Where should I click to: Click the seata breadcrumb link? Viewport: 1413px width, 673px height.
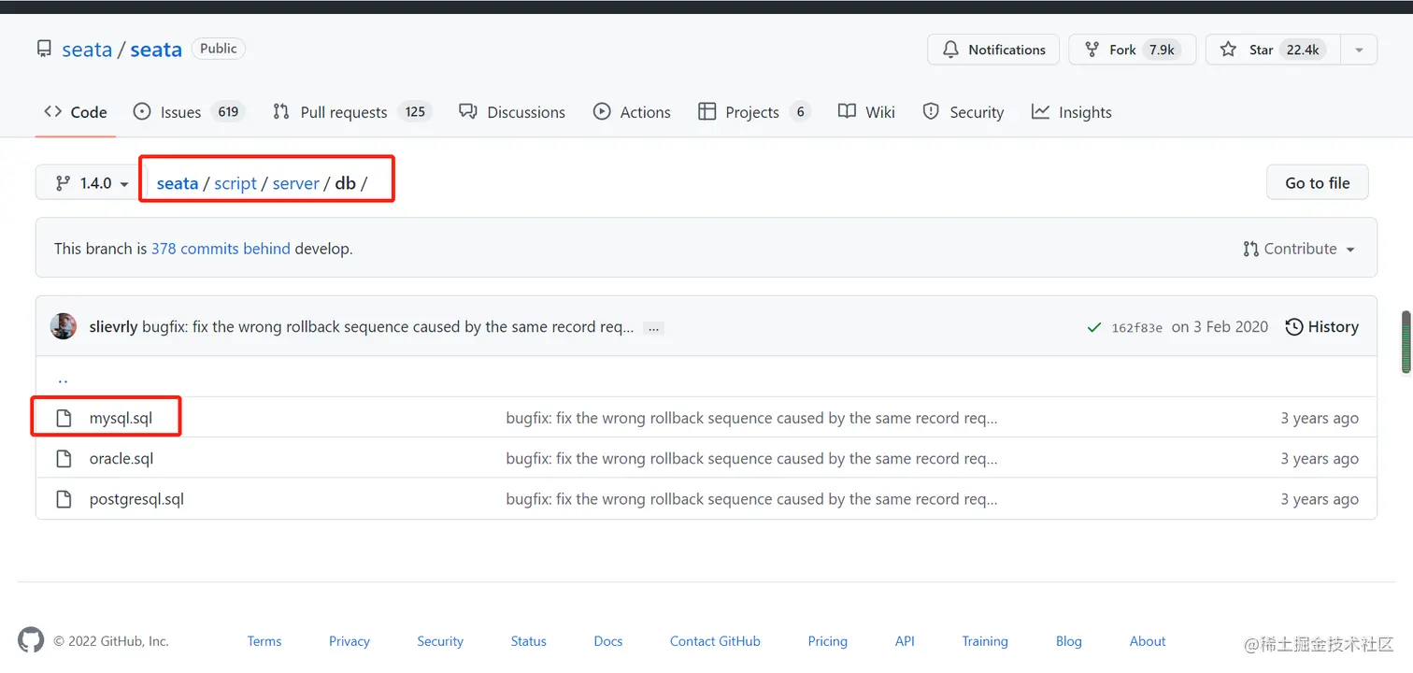pyautogui.click(x=178, y=183)
